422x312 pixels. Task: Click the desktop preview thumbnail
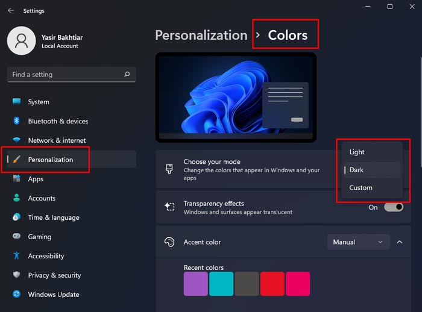click(x=236, y=98)
